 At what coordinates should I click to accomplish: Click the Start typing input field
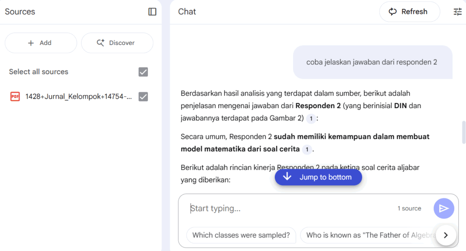pos(287,208)
